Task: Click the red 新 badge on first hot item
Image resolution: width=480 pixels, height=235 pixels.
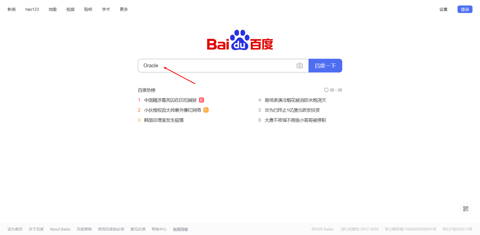Action: point(201,100)
